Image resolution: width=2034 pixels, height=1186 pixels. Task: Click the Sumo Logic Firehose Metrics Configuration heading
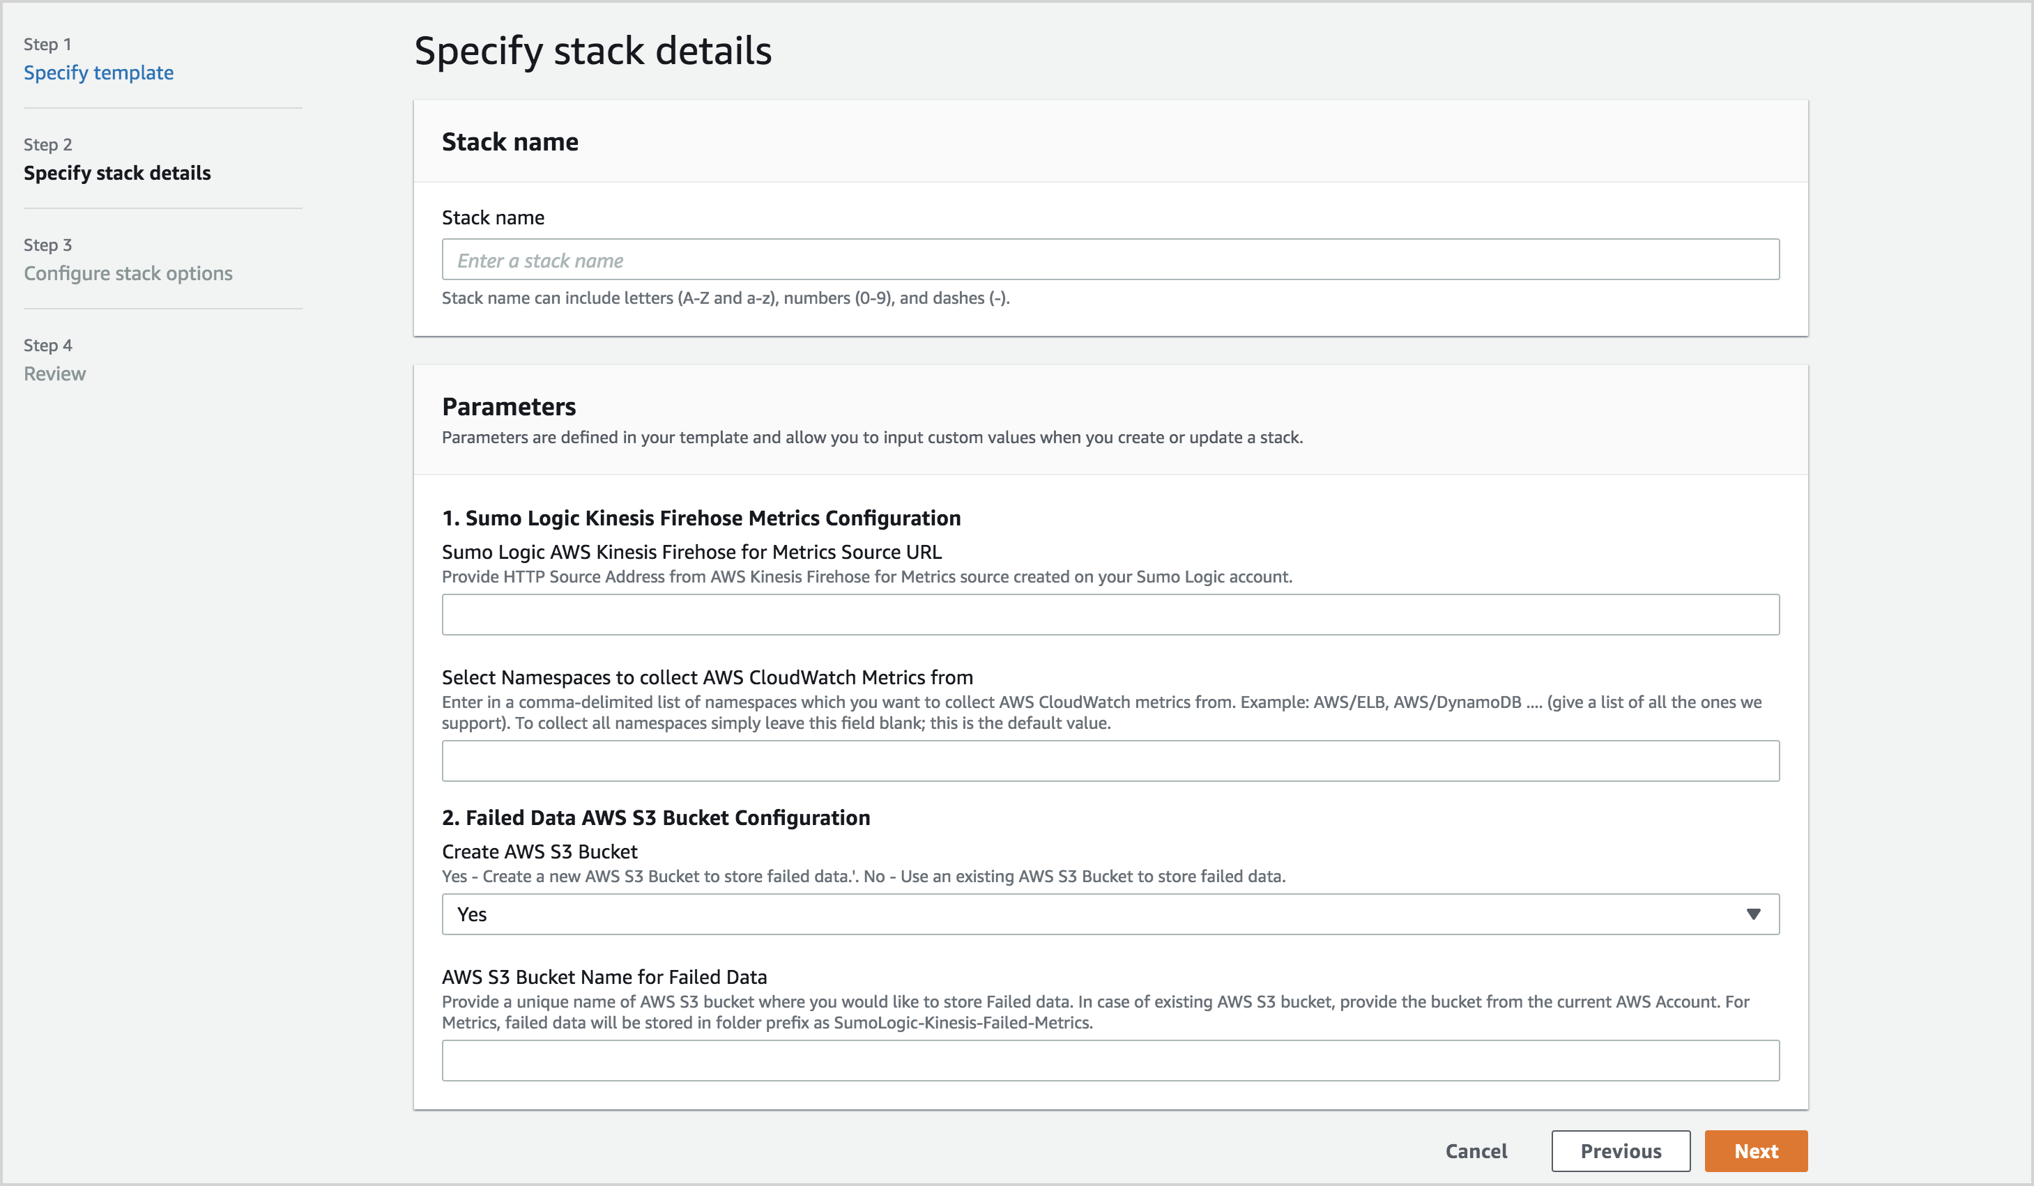click(701, 518)
